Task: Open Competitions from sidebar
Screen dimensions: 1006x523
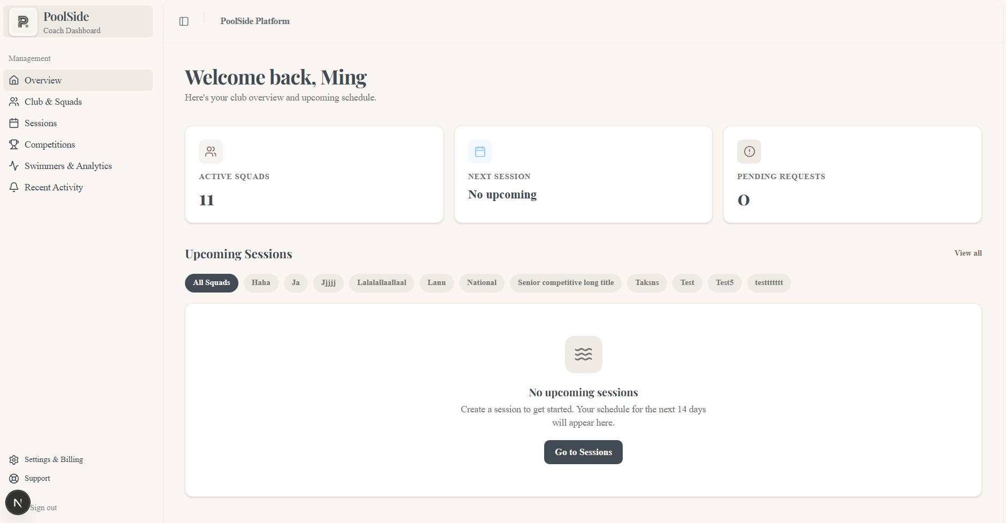Action: (50, 144)
